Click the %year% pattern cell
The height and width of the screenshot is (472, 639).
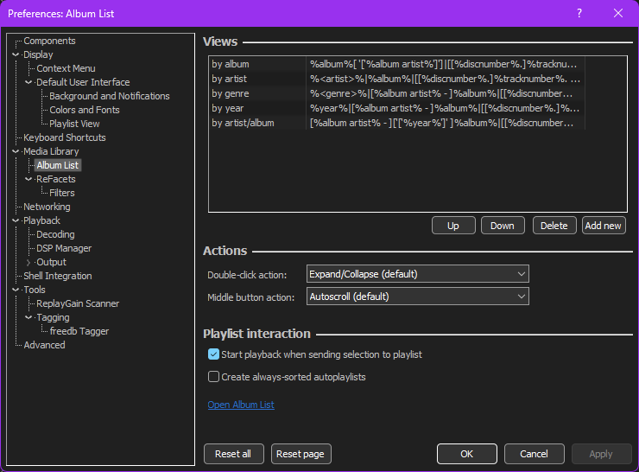[x=446, y=108]
